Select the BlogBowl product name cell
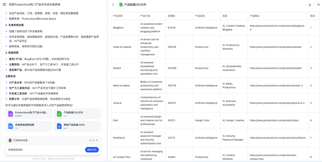This screenshot has width=322, height=162. (x=118, y=28)
